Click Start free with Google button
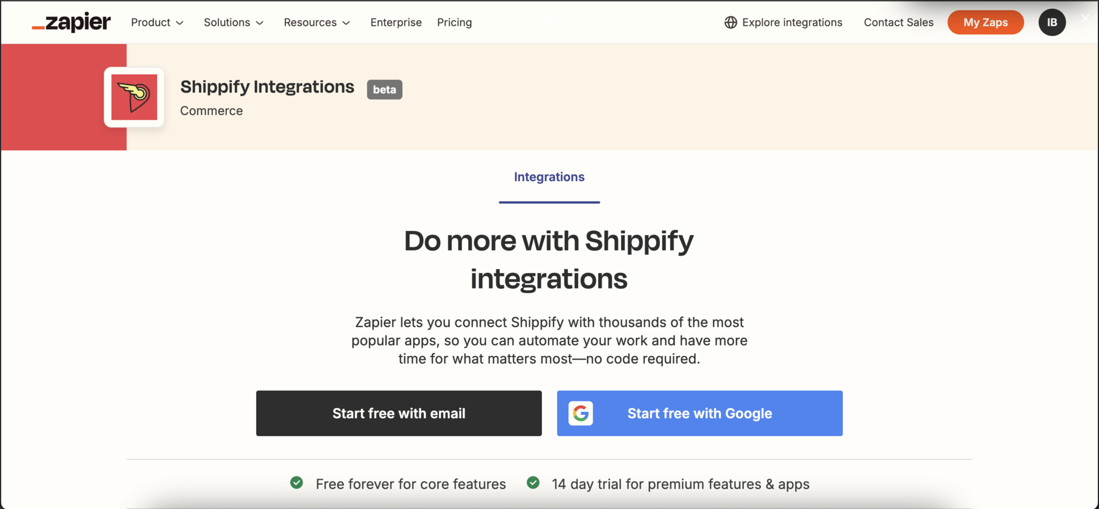1099x509 pixels. (x=700, y=413)
